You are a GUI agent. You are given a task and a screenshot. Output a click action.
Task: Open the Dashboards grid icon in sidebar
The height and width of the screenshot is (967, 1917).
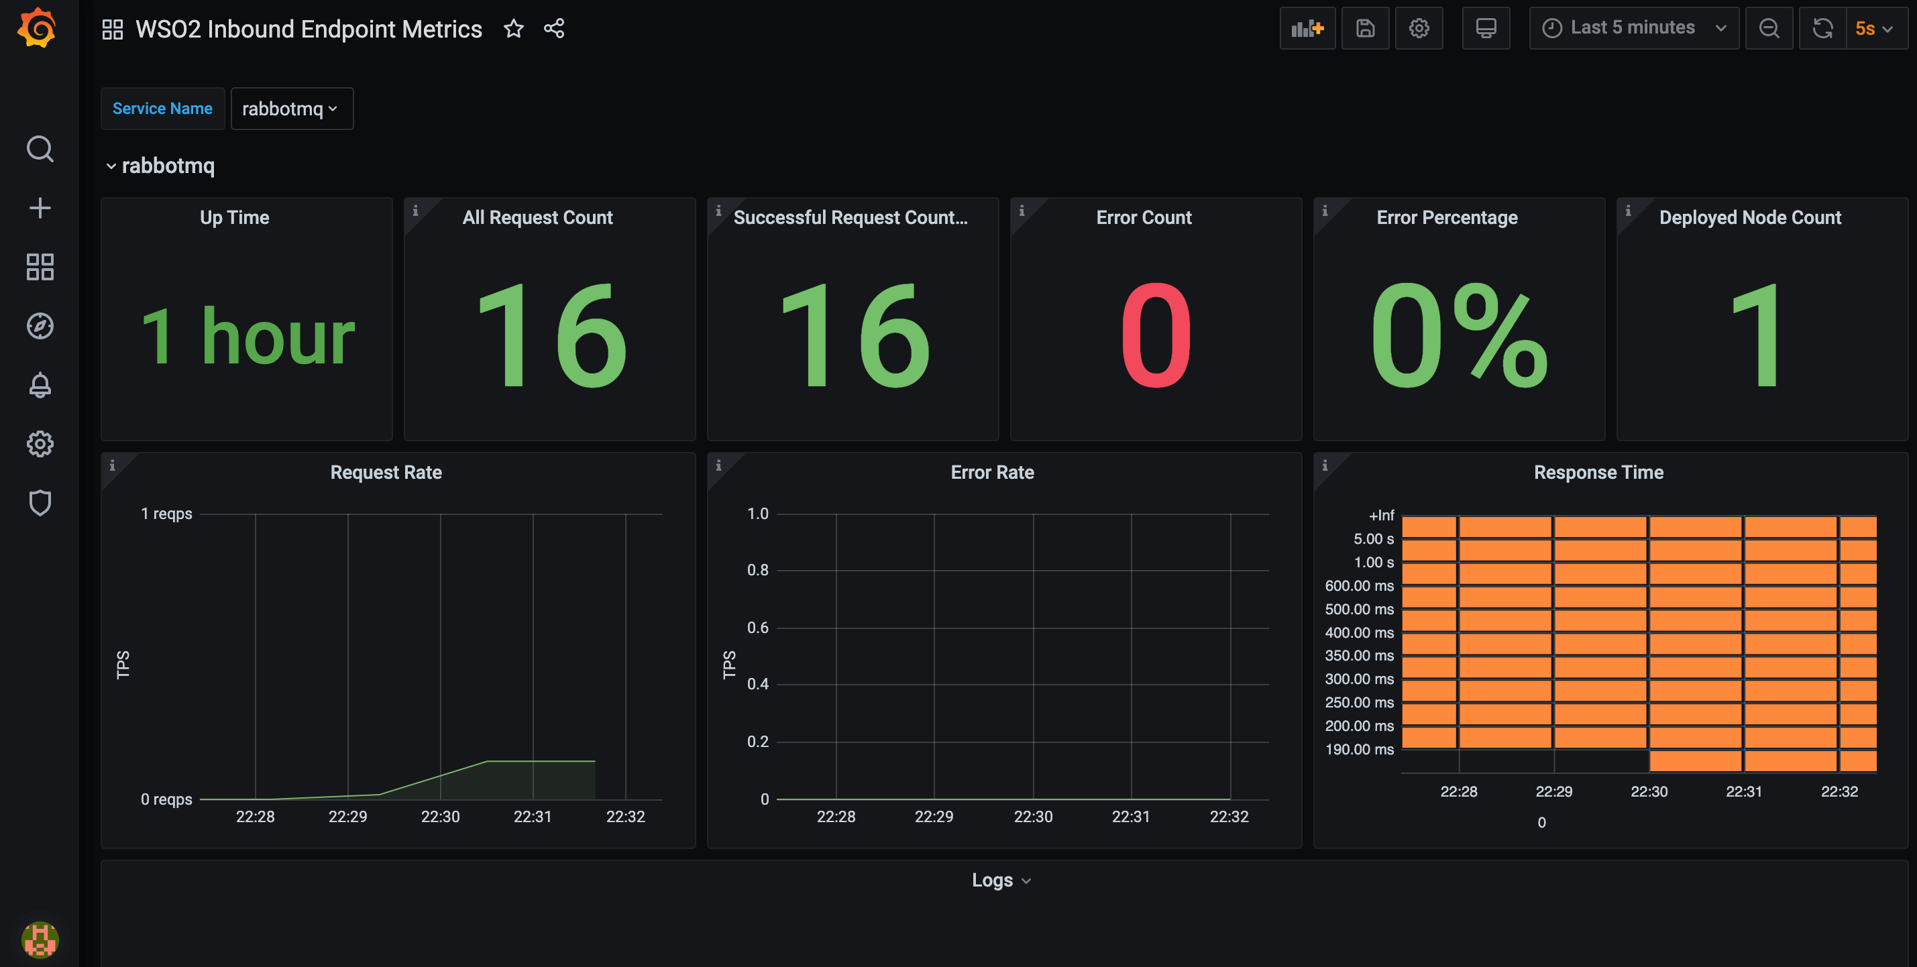[40, 266]
